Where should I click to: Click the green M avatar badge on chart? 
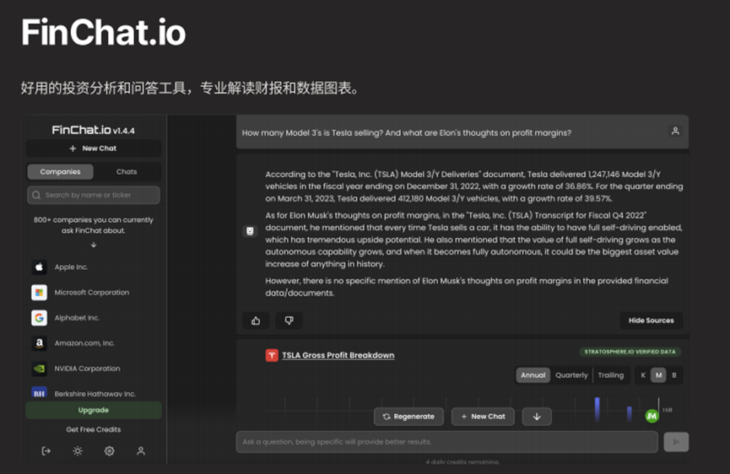point(652,417)
